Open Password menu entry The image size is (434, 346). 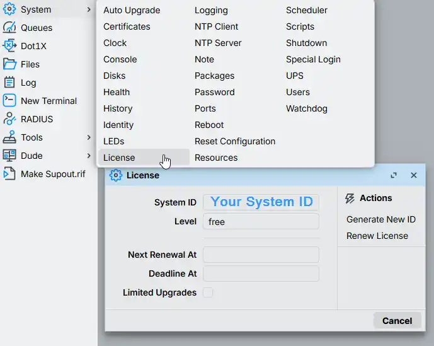click(x=215, y=92)
